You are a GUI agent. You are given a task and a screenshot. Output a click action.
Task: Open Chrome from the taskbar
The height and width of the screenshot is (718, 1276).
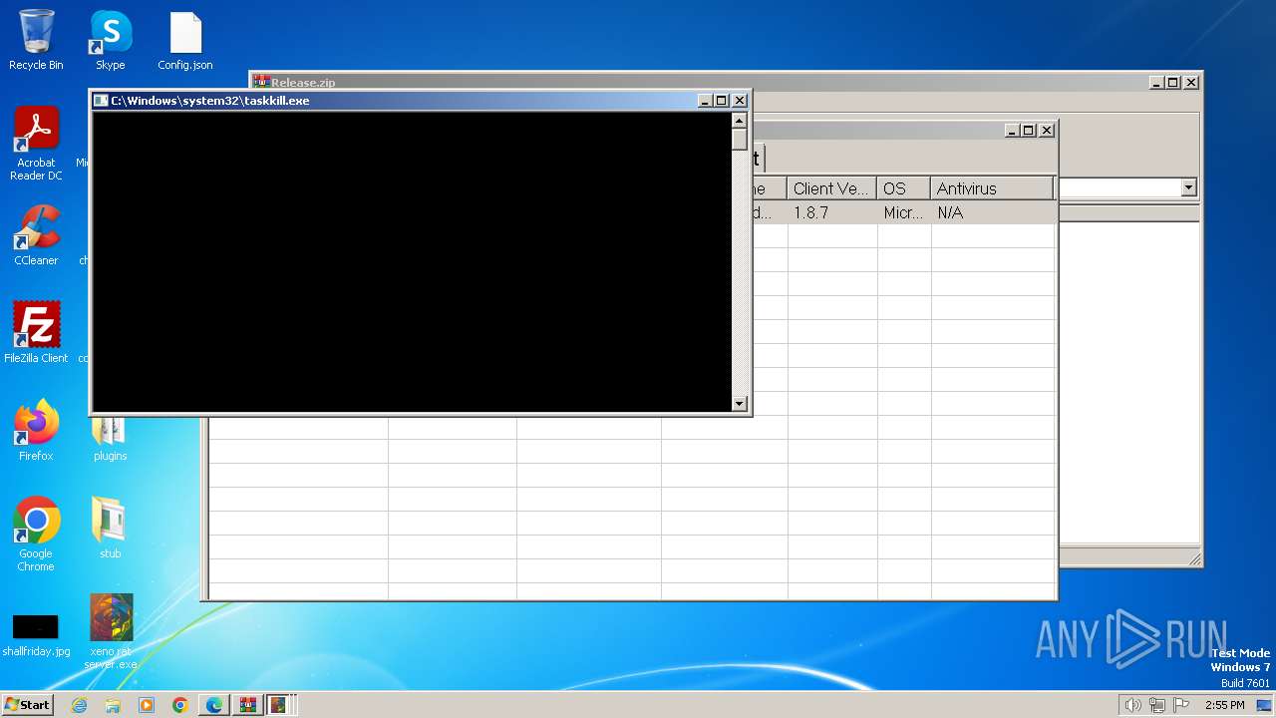click(x=180, y=705)
